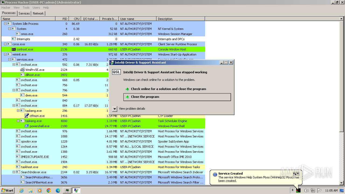Switch to the Services tab
Screen dimensions: 345x194
pyautogui.click(x=24, y=13)
